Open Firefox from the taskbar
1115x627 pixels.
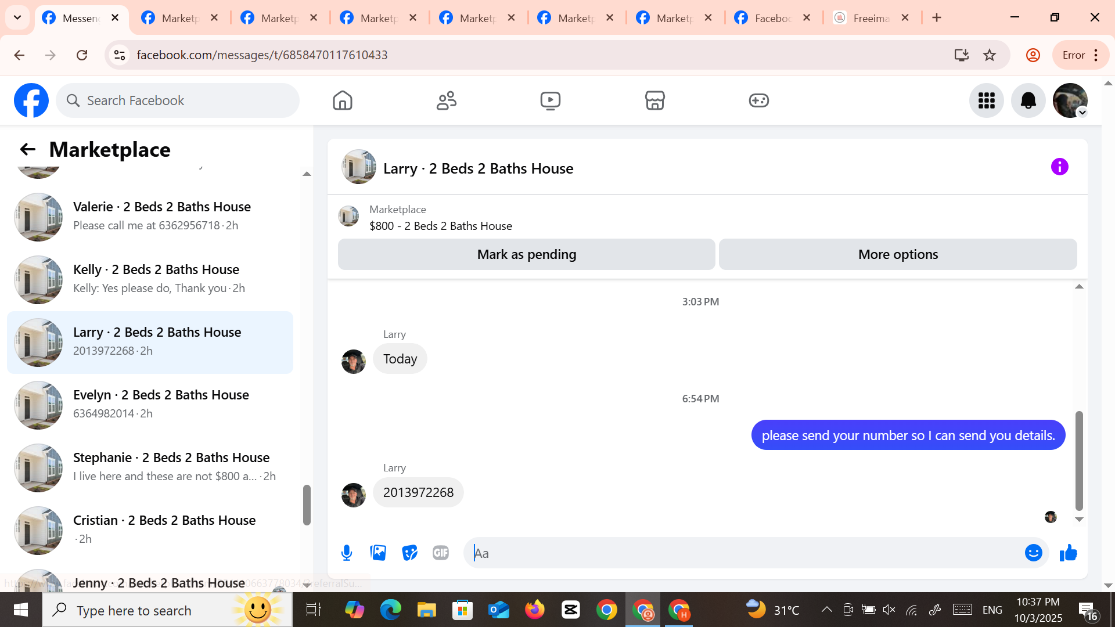[x=535, y=610]
